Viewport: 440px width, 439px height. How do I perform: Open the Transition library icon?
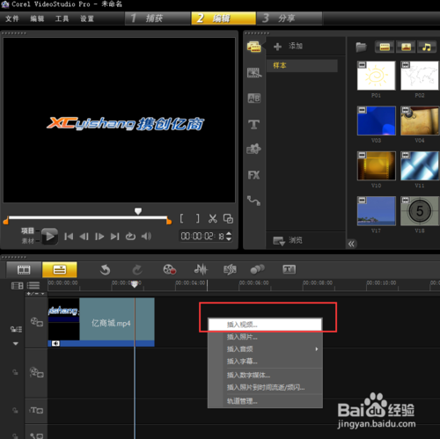click(254, 99)
